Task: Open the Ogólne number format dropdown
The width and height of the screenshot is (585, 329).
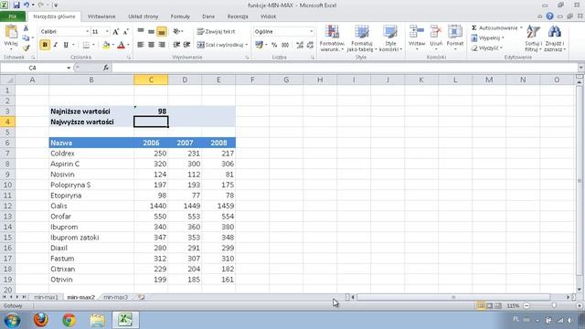Action: 311,32
